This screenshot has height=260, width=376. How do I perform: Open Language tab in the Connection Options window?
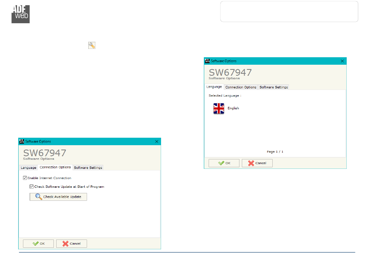click(28, 168)
